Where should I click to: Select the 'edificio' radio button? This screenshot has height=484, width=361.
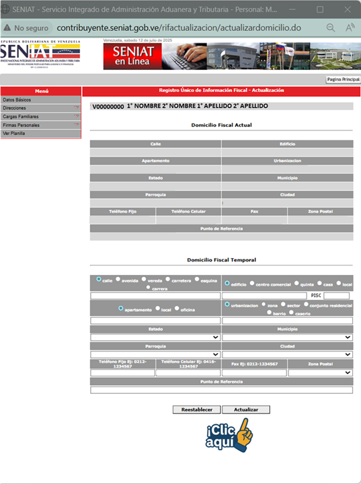coord(227,283)
